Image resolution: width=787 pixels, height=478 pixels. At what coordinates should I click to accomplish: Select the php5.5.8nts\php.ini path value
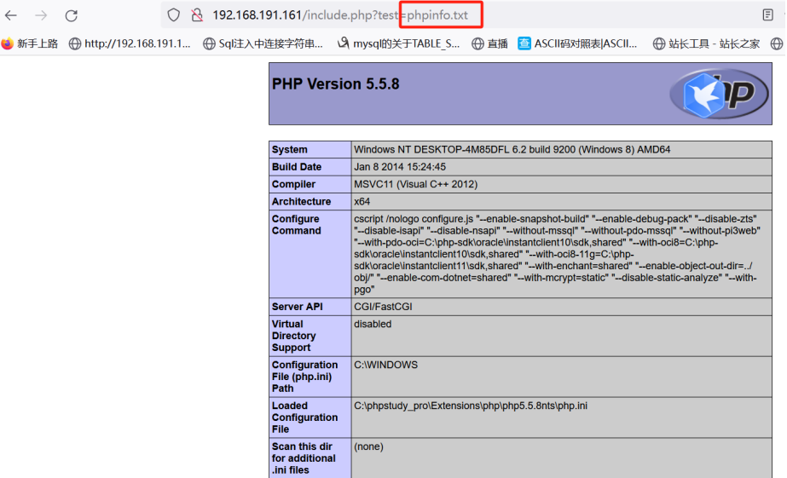(471, 406)
